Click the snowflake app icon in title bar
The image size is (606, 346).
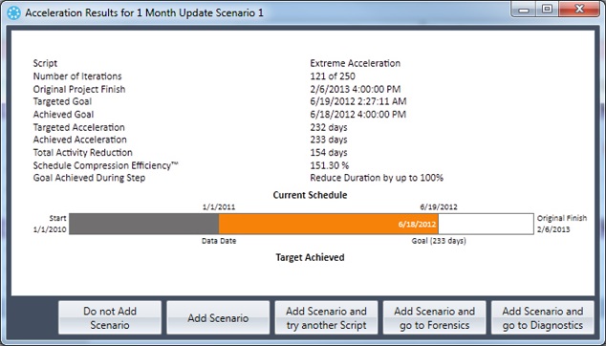pos(13,12)
